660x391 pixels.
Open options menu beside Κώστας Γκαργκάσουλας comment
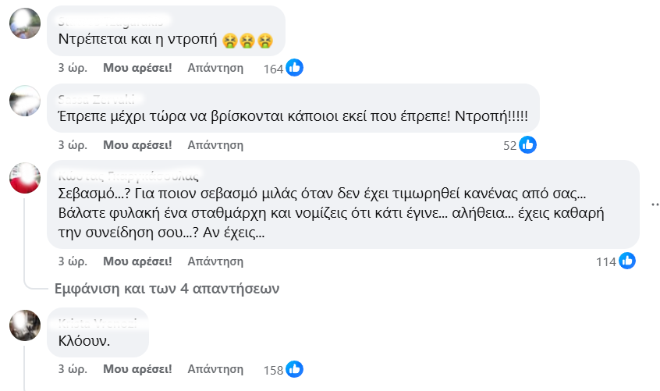click(654, 204)
